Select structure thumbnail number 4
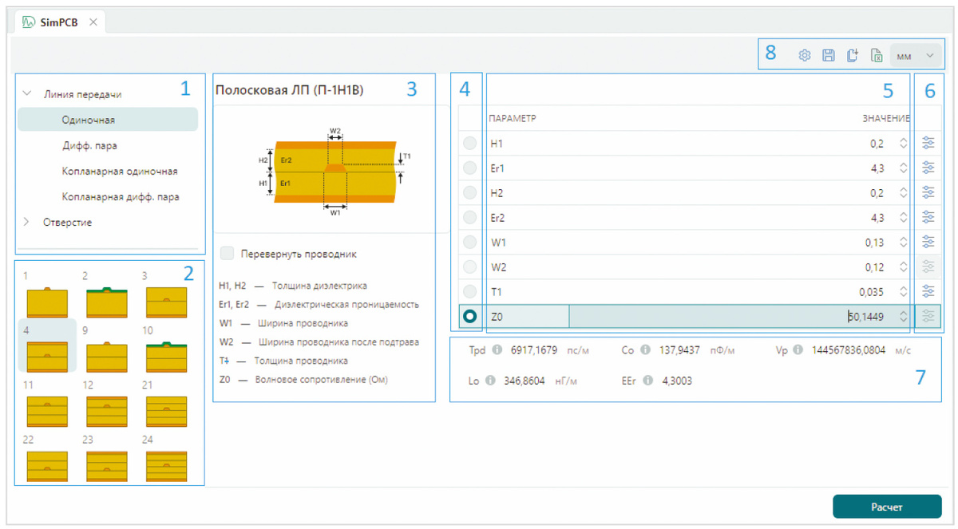Screen dimensions: 958x529 pyautogui.click(x=47, y=346)
